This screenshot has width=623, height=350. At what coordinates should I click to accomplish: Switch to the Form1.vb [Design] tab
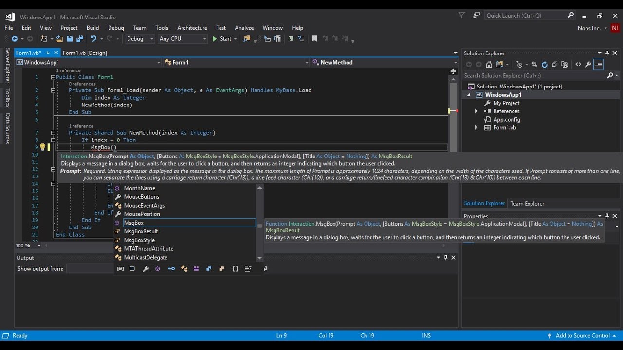[85, 52]
